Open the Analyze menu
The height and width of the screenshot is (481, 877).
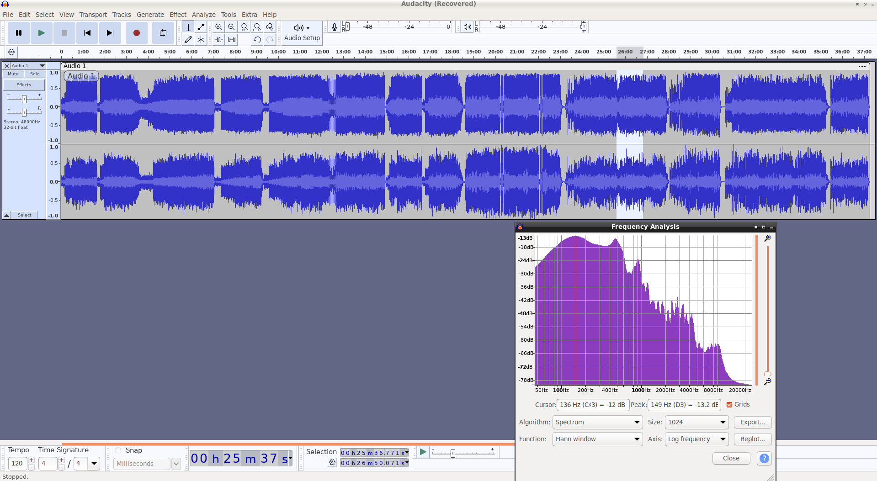point(204,15)
